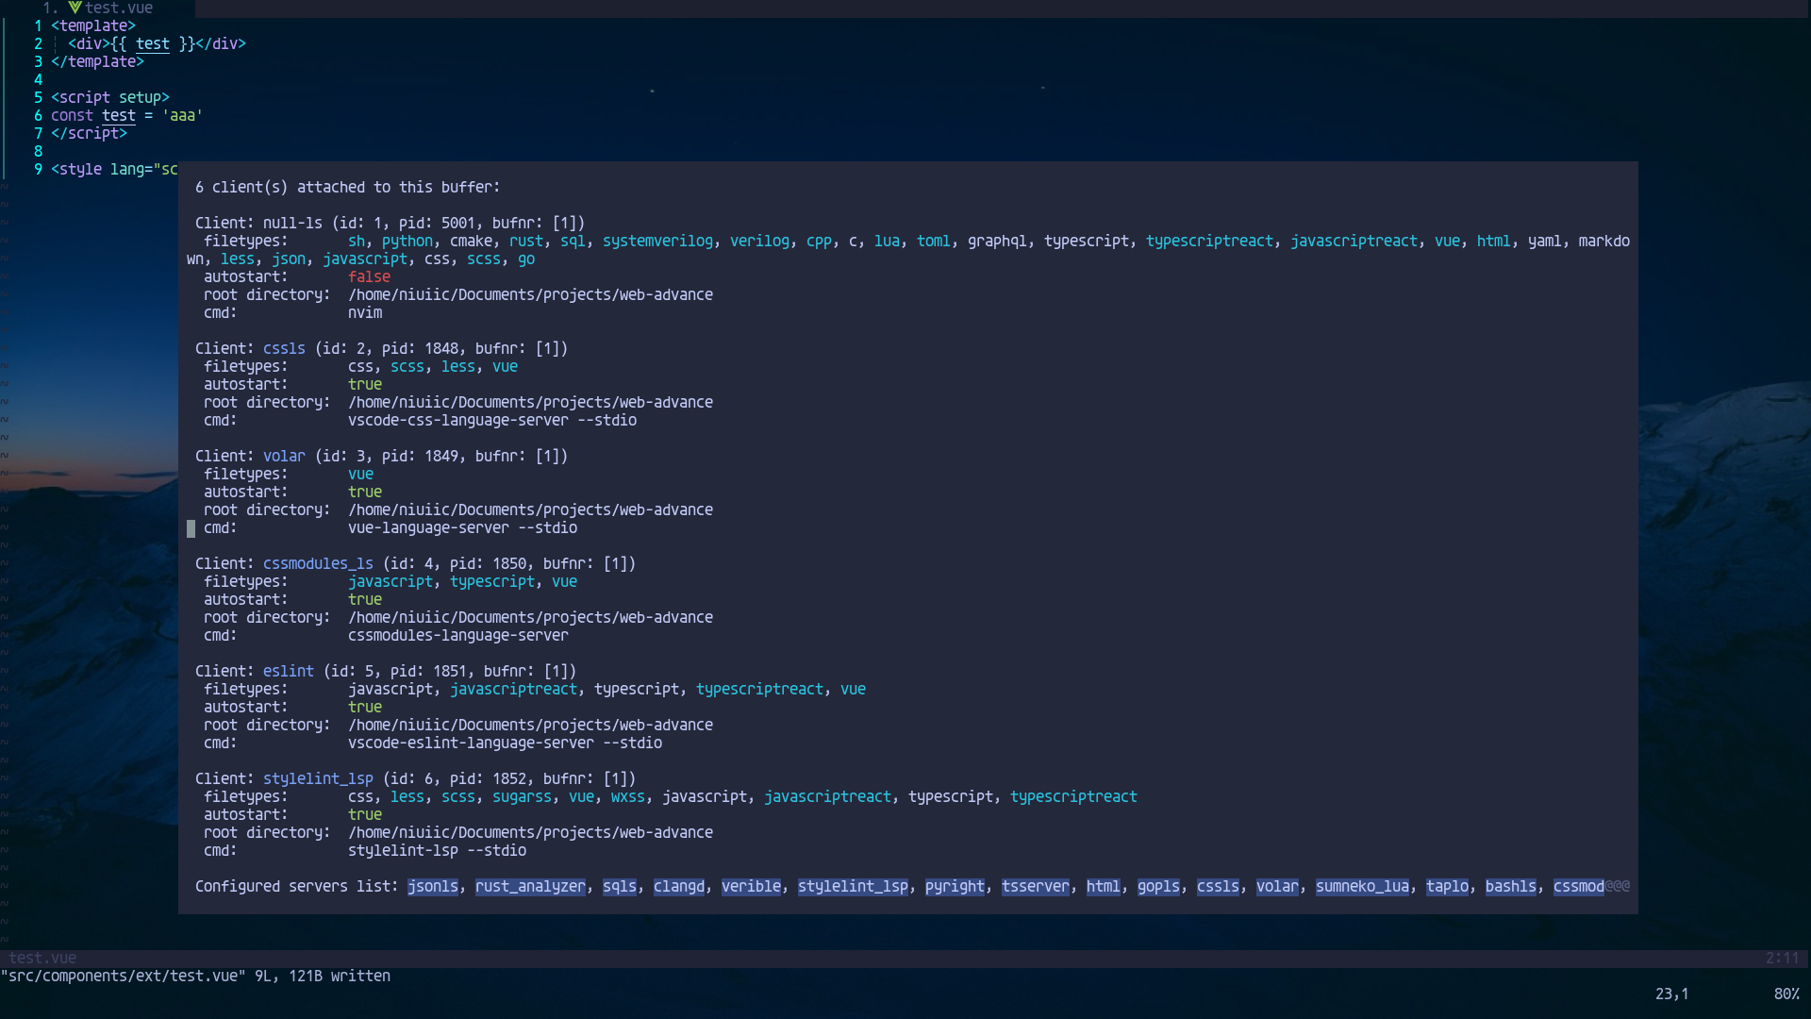
Task: Click the clangd server entry
Action: tap(678, 887)
